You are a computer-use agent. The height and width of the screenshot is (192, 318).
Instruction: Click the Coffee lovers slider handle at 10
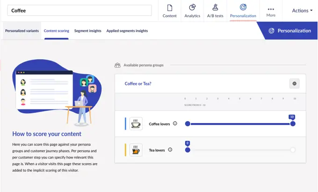pos(293,123)
